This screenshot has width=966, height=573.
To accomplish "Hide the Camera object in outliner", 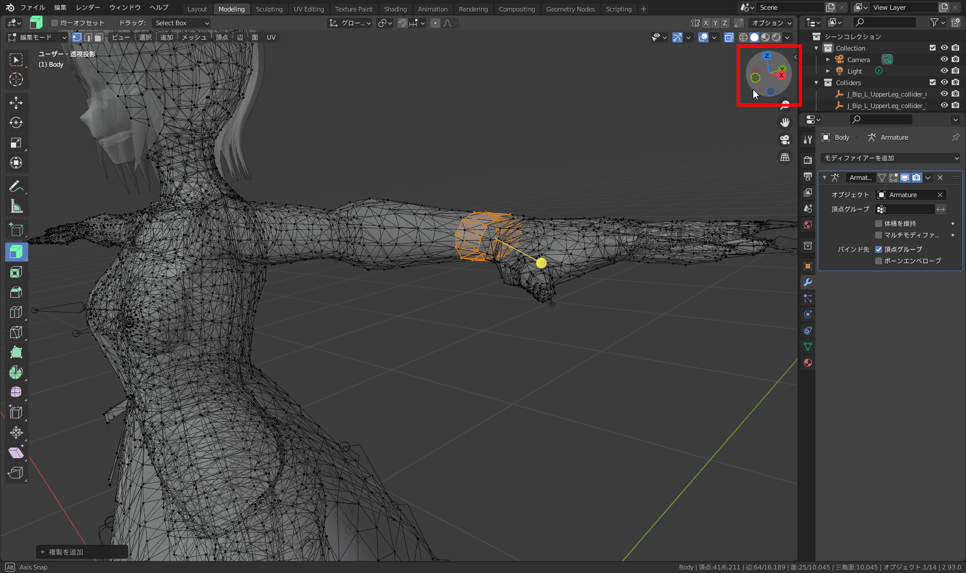I will (x=944, y=59).
